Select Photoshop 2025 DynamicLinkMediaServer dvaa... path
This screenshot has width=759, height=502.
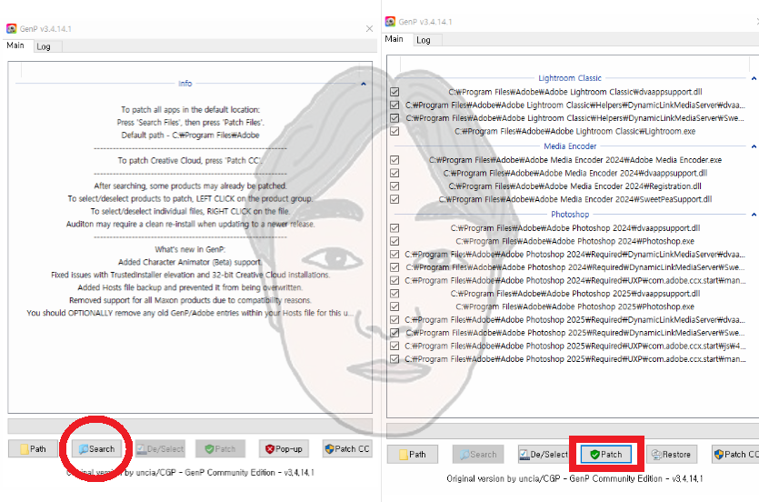(x=575, y=319)
